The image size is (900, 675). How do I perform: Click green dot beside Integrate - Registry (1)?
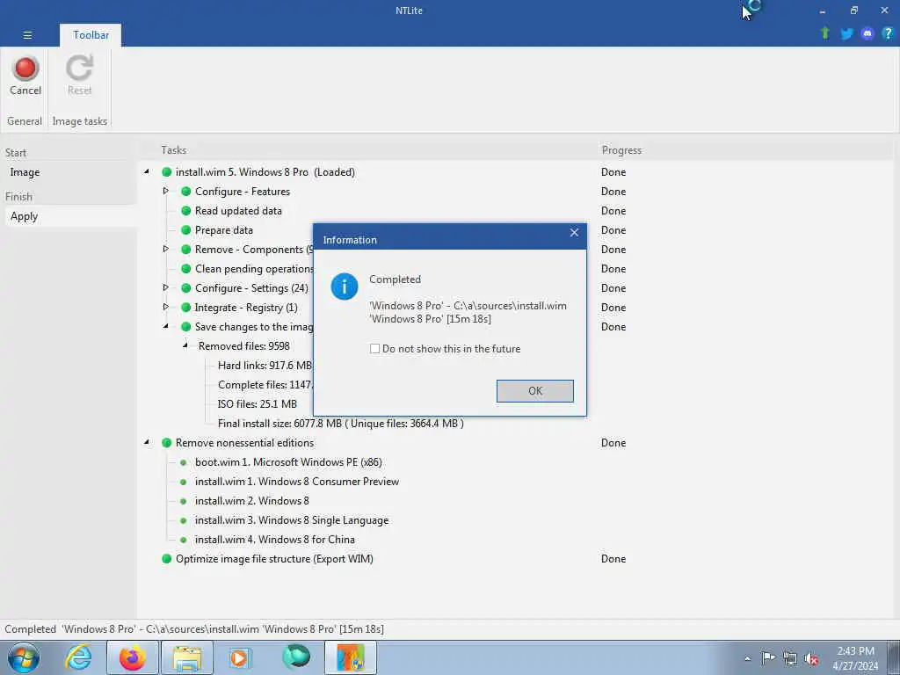pos(186,307)
